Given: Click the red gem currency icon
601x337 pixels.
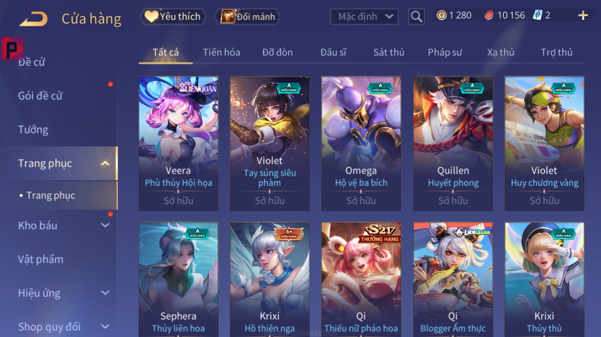Looking at the screenshot, I should pyautogui.click(x=489, y=15).
